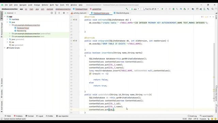
Task: Open the Profiler tool window
Action: 49,116
